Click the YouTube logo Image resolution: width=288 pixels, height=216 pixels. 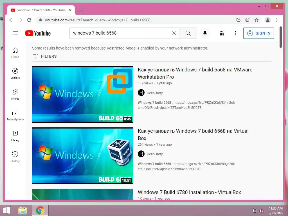(x=38, y=33)
